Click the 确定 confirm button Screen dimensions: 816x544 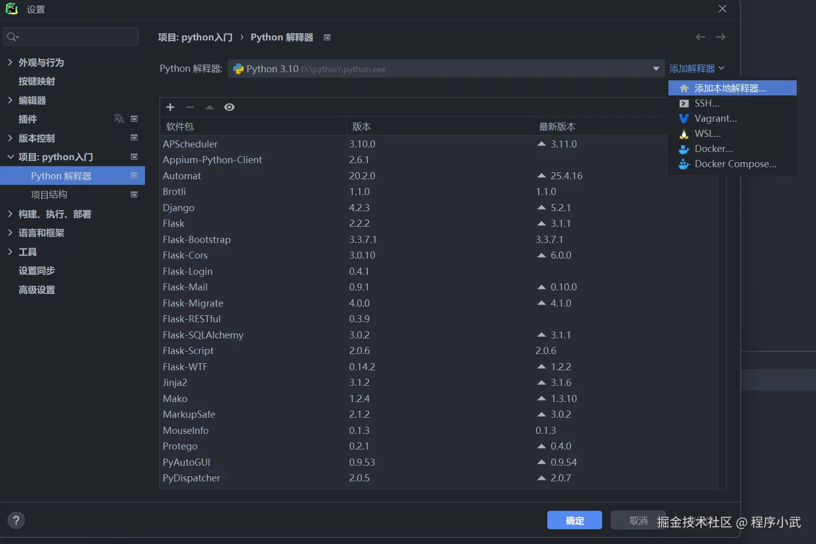point(574,520)
